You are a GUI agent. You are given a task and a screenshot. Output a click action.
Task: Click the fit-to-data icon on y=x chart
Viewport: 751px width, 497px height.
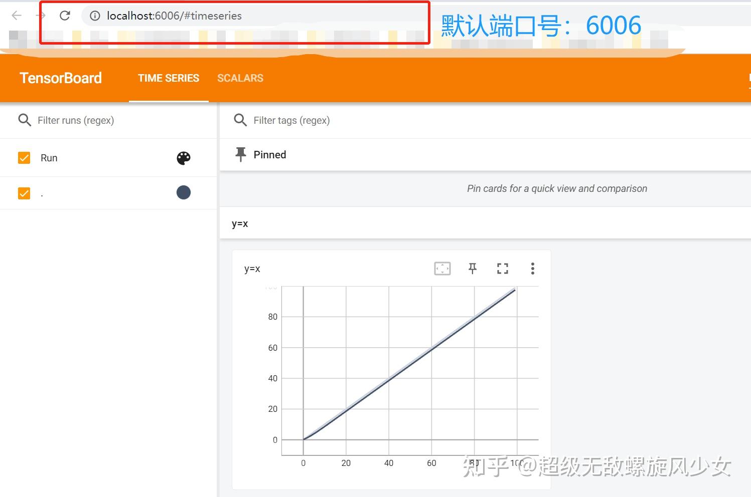coord(442,269)
